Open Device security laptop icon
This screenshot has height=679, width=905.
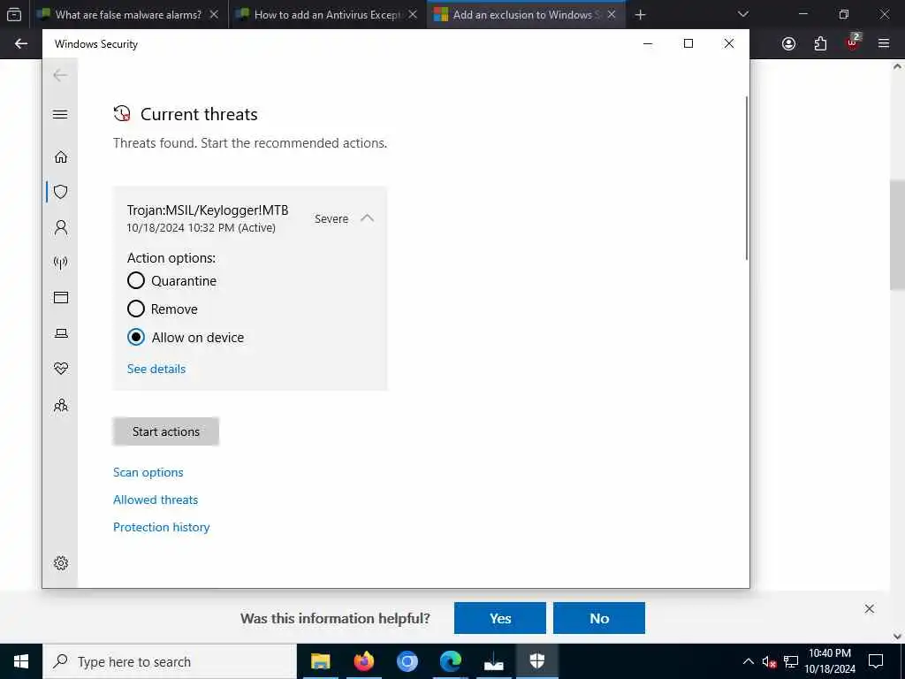click(x=61, y=333)
